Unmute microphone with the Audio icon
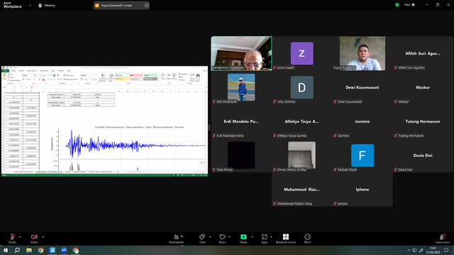454x255 pixels. (12, 237)
